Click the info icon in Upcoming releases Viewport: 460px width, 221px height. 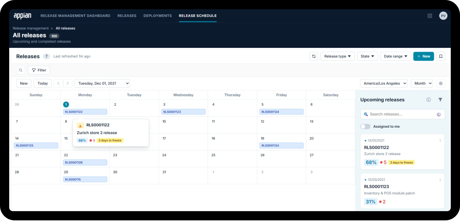(x=429, y=99)
